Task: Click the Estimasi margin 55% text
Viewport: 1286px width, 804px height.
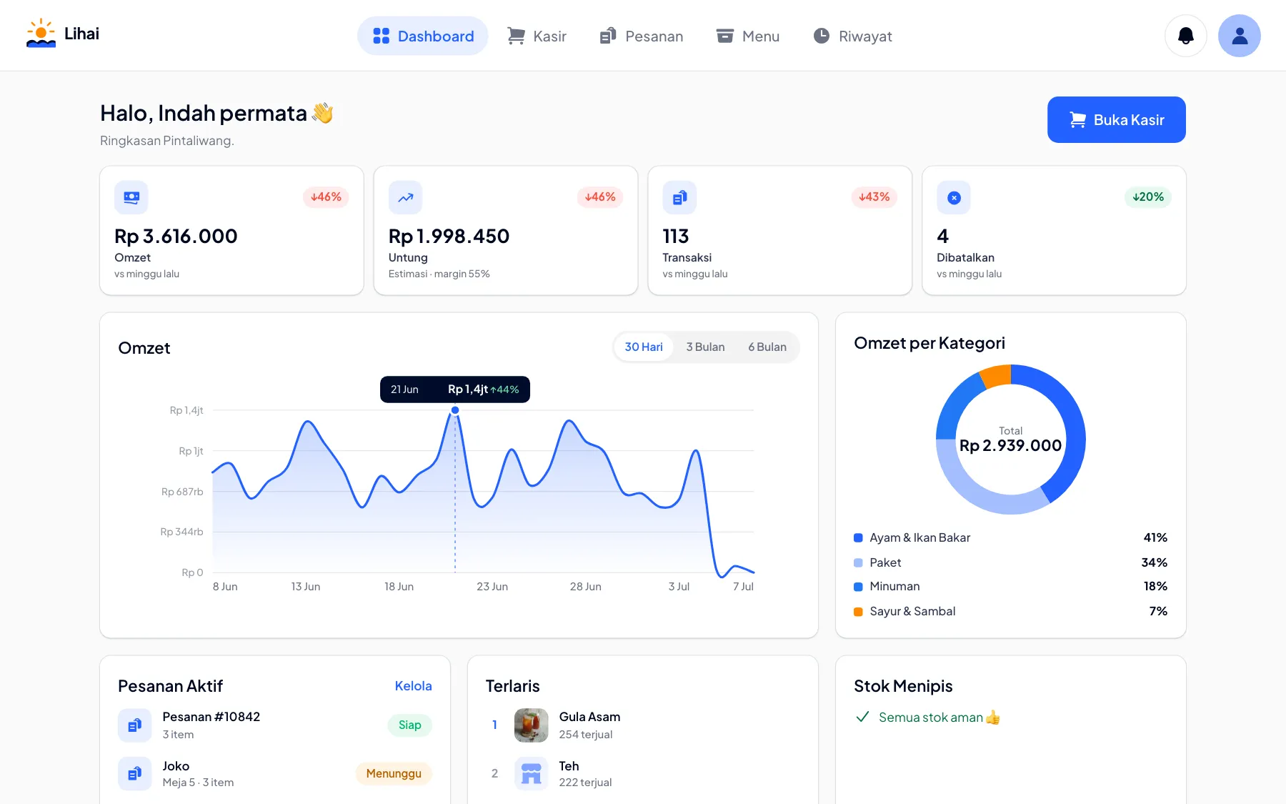Action: (439, 274)
